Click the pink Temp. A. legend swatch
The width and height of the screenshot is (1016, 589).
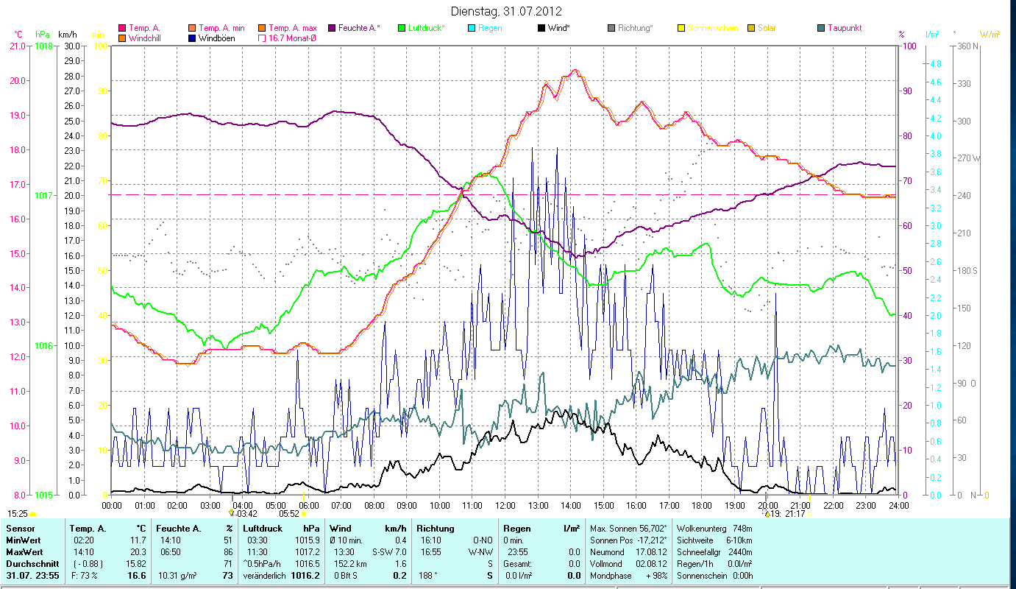tap(122, 28)
